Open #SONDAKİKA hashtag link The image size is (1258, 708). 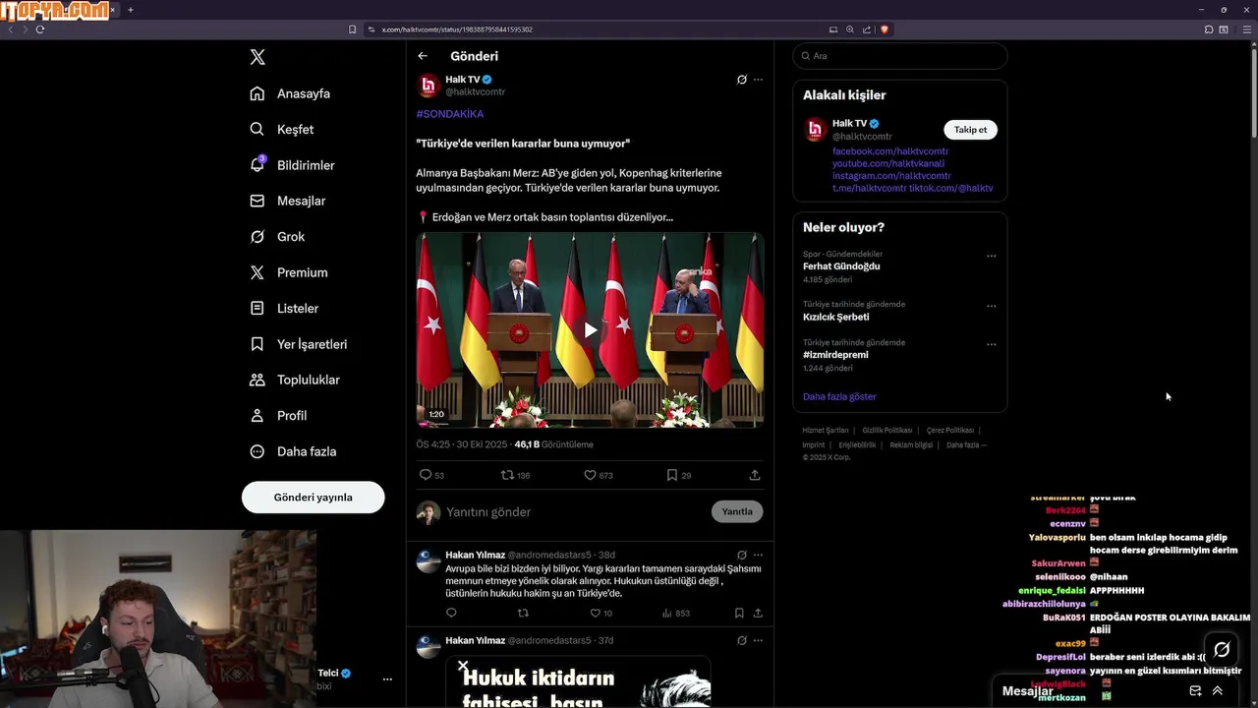449,114
